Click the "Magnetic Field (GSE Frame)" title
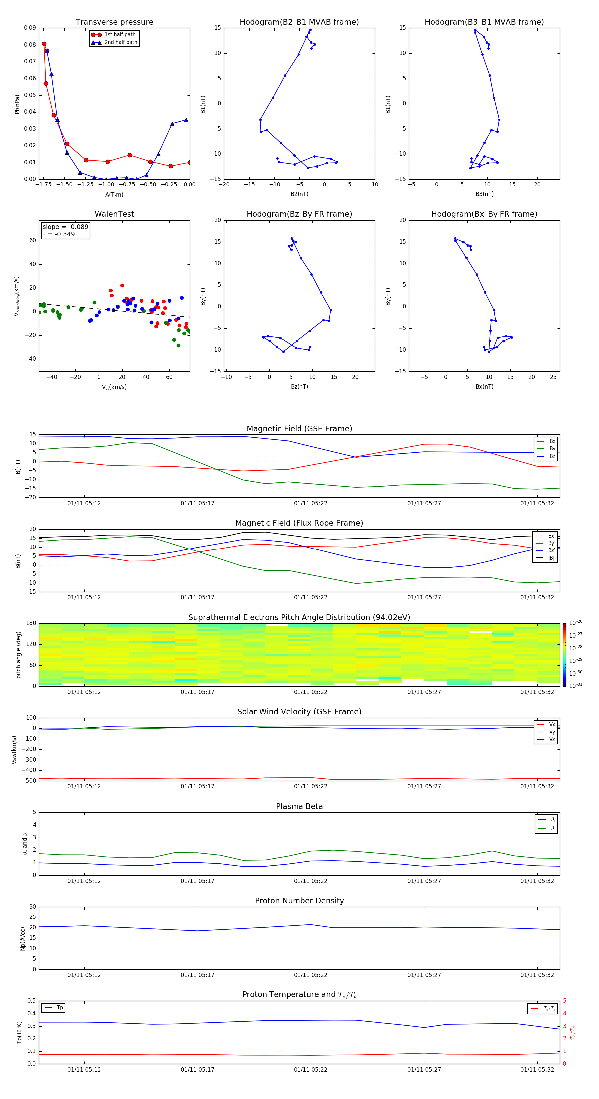Screen dimensions: 599x1099 tap(299, 429)
